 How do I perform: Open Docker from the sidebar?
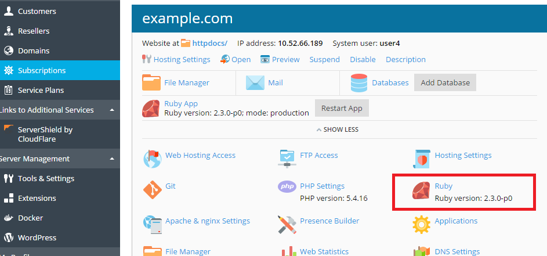pyautogui.click(x=30, y=218)
